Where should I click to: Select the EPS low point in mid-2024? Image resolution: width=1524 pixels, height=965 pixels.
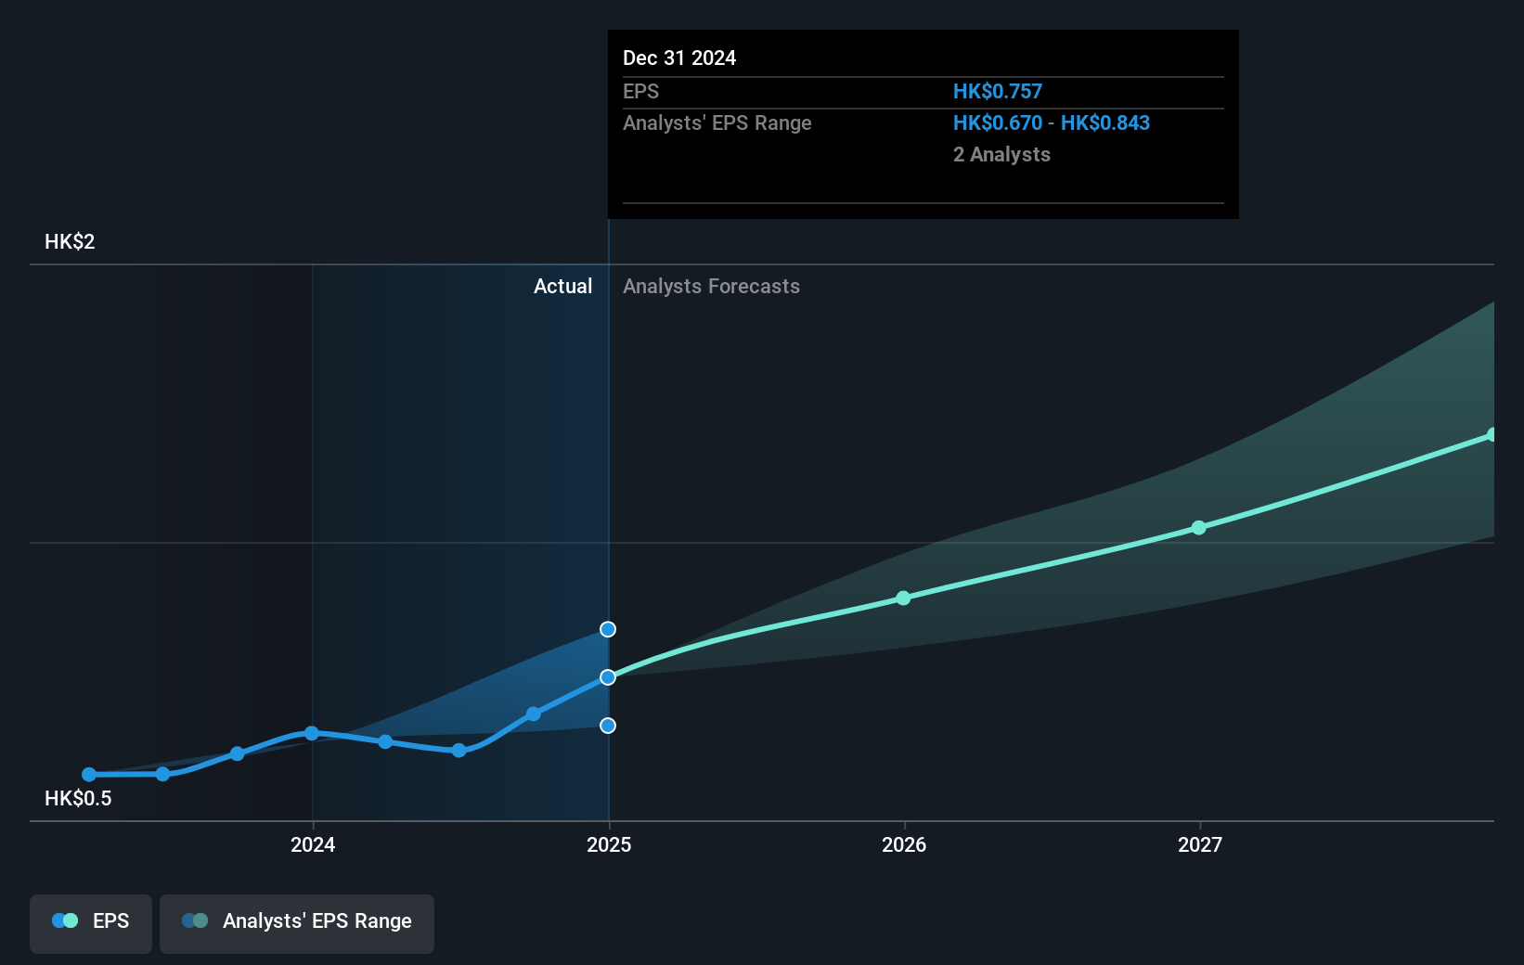[x=459, y=750]
